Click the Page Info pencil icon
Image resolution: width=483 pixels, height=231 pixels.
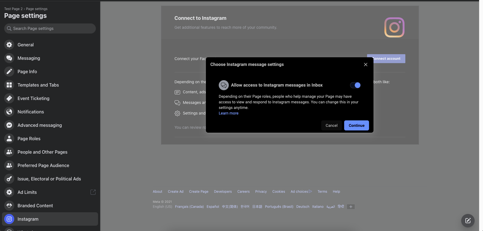pyautogui.click(x=9, y=72)
